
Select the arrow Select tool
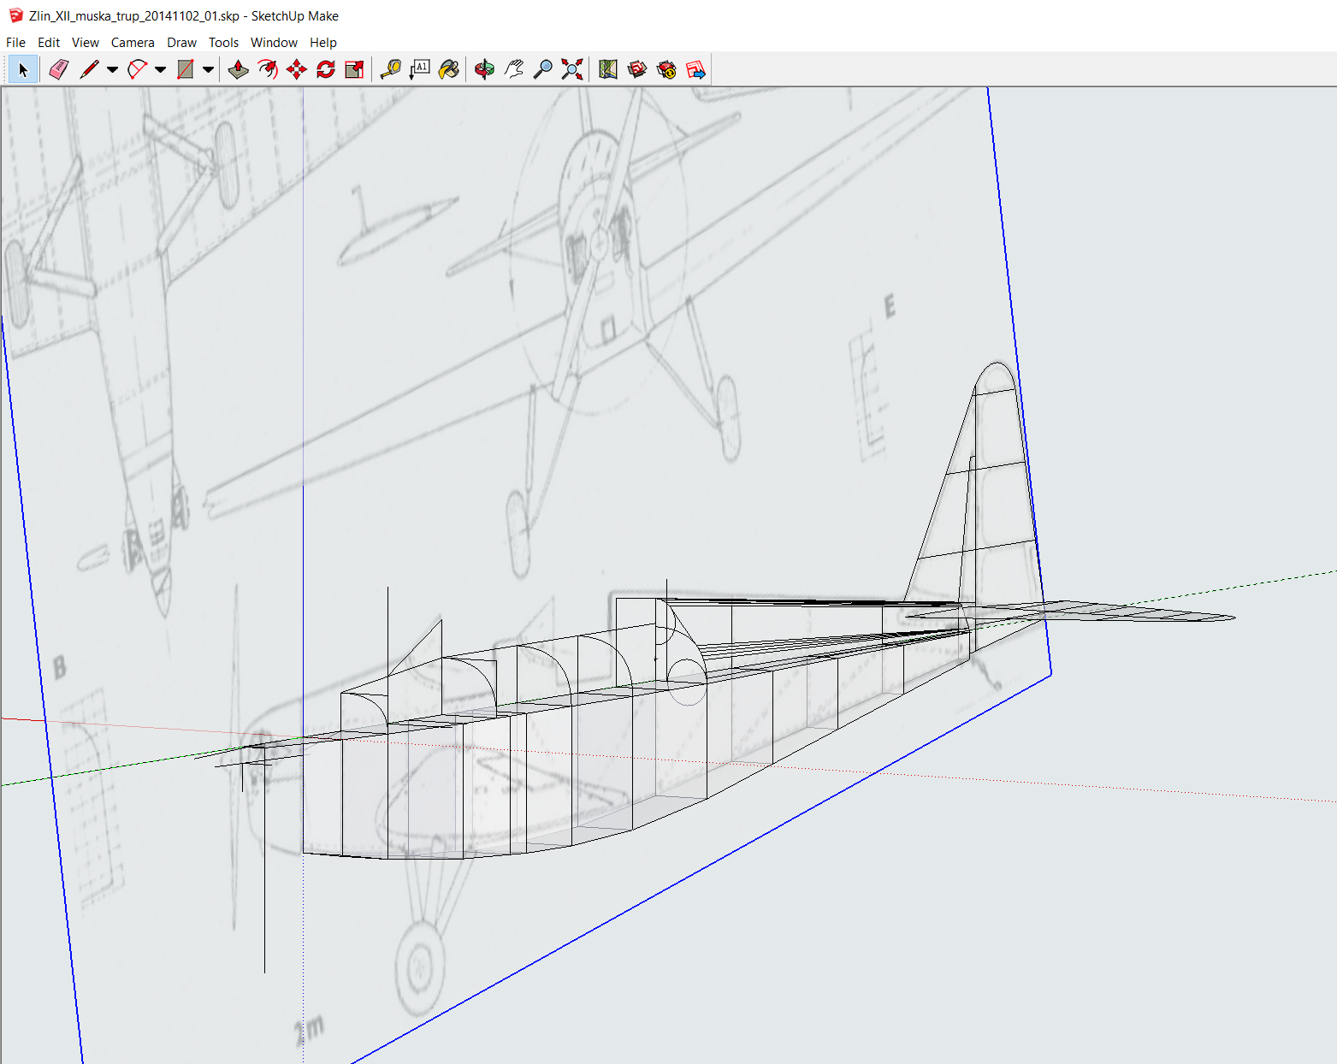pyautogui.click(x=23, y=69)
